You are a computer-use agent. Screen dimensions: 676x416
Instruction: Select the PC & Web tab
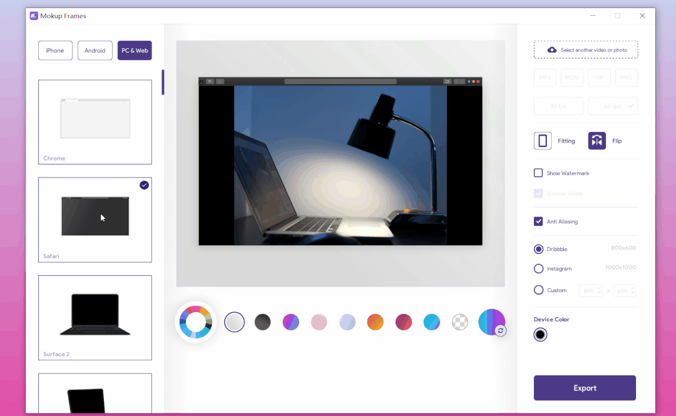(x=135, y=51)
